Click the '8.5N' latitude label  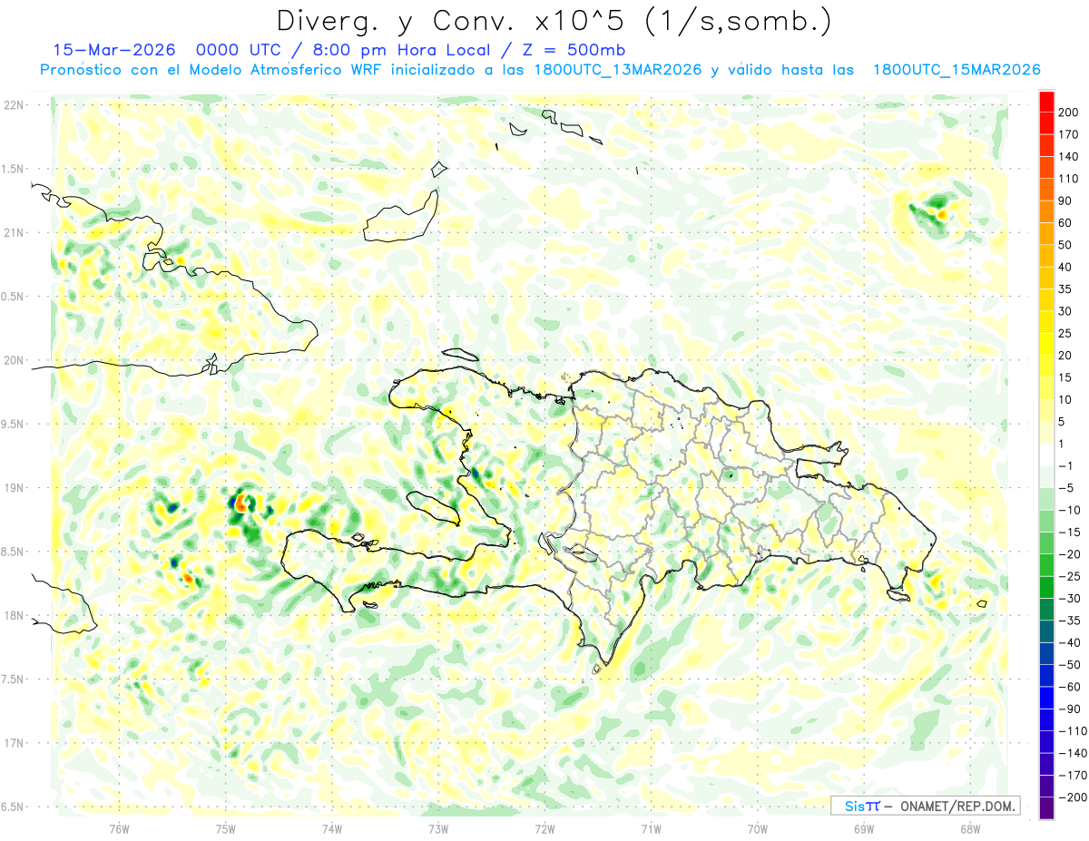point(14,552)
